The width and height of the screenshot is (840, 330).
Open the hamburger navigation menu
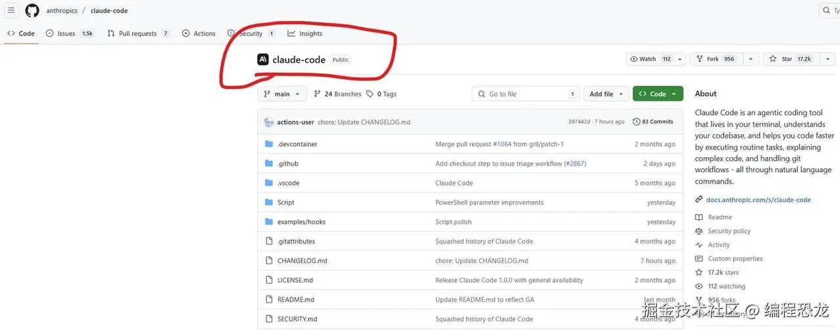11,10
